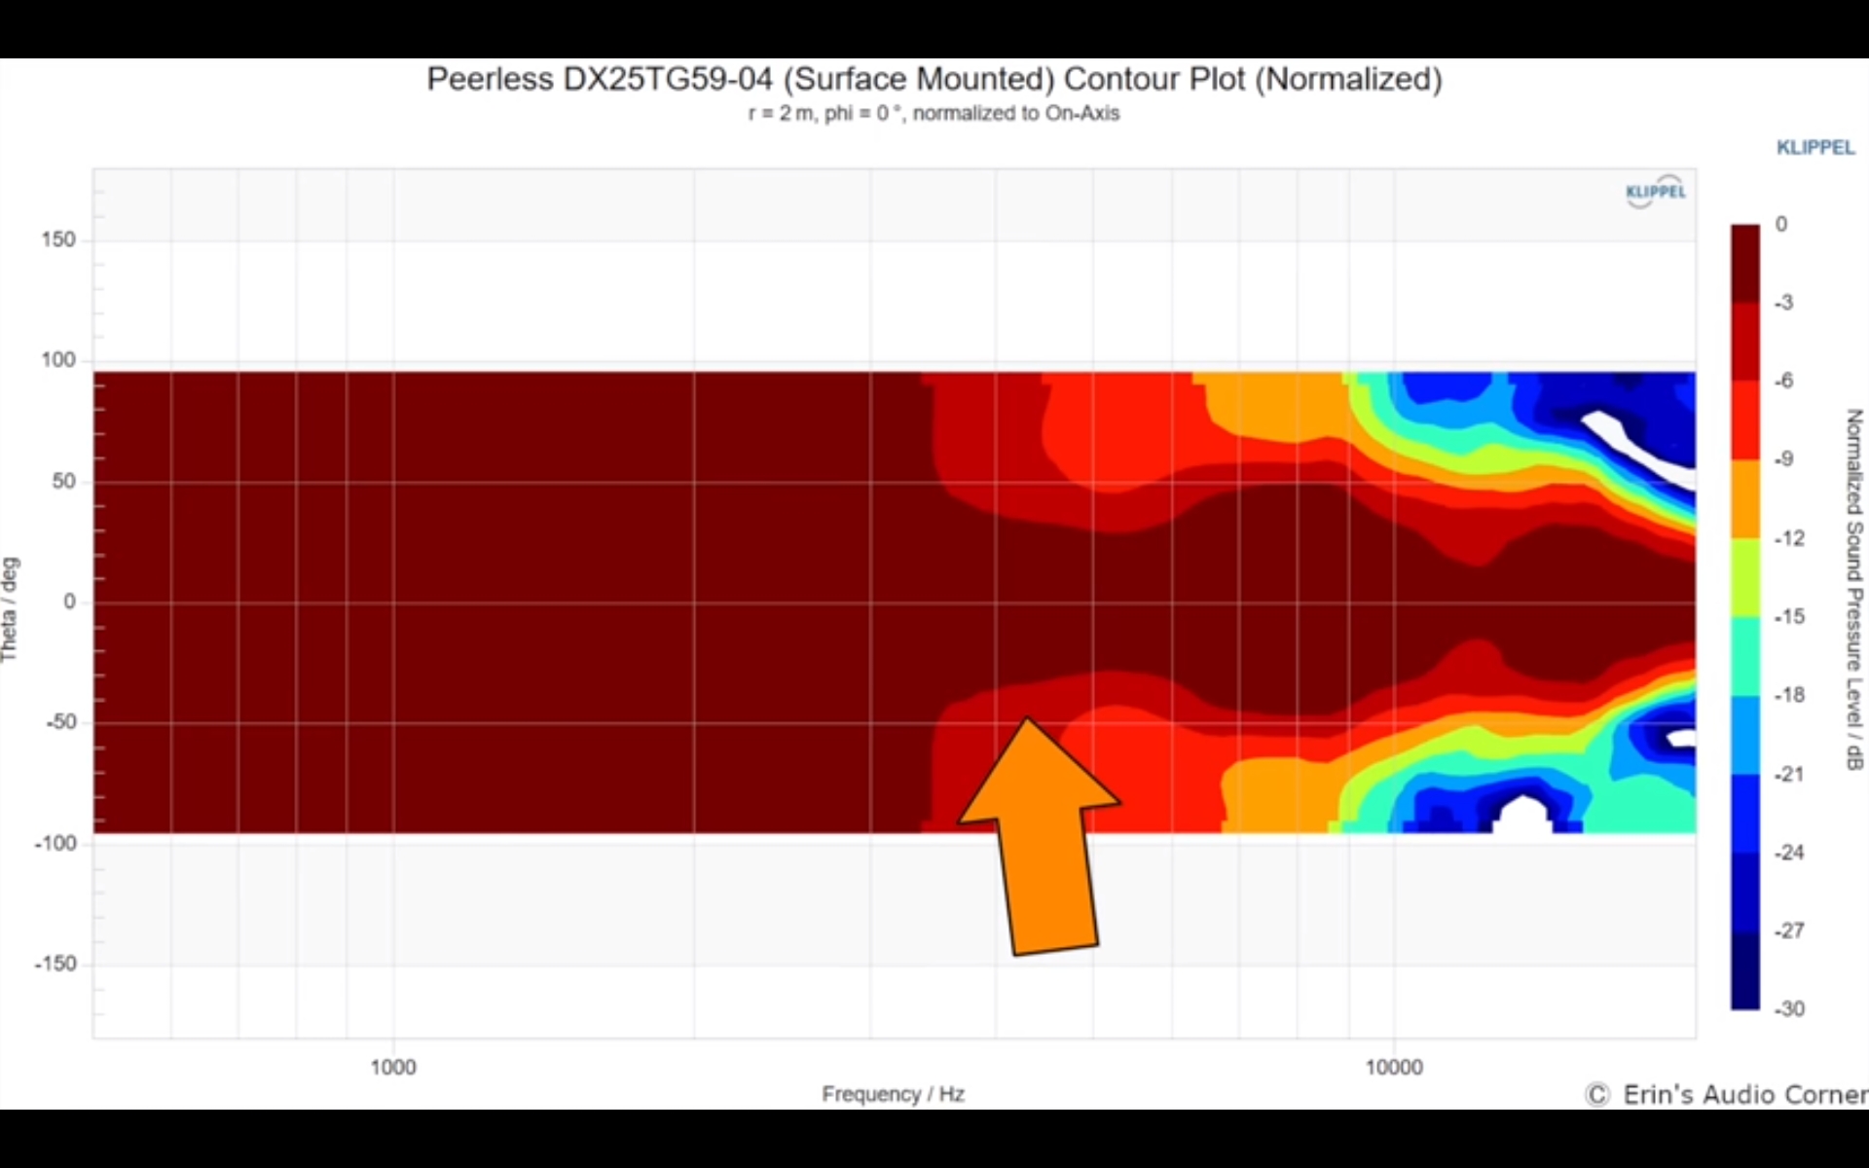The width and height of the screenshot is (1869, 1168).
Task: Click the colorbar label '-24'
Action: pyautogui.click(x=1789, y=853)
